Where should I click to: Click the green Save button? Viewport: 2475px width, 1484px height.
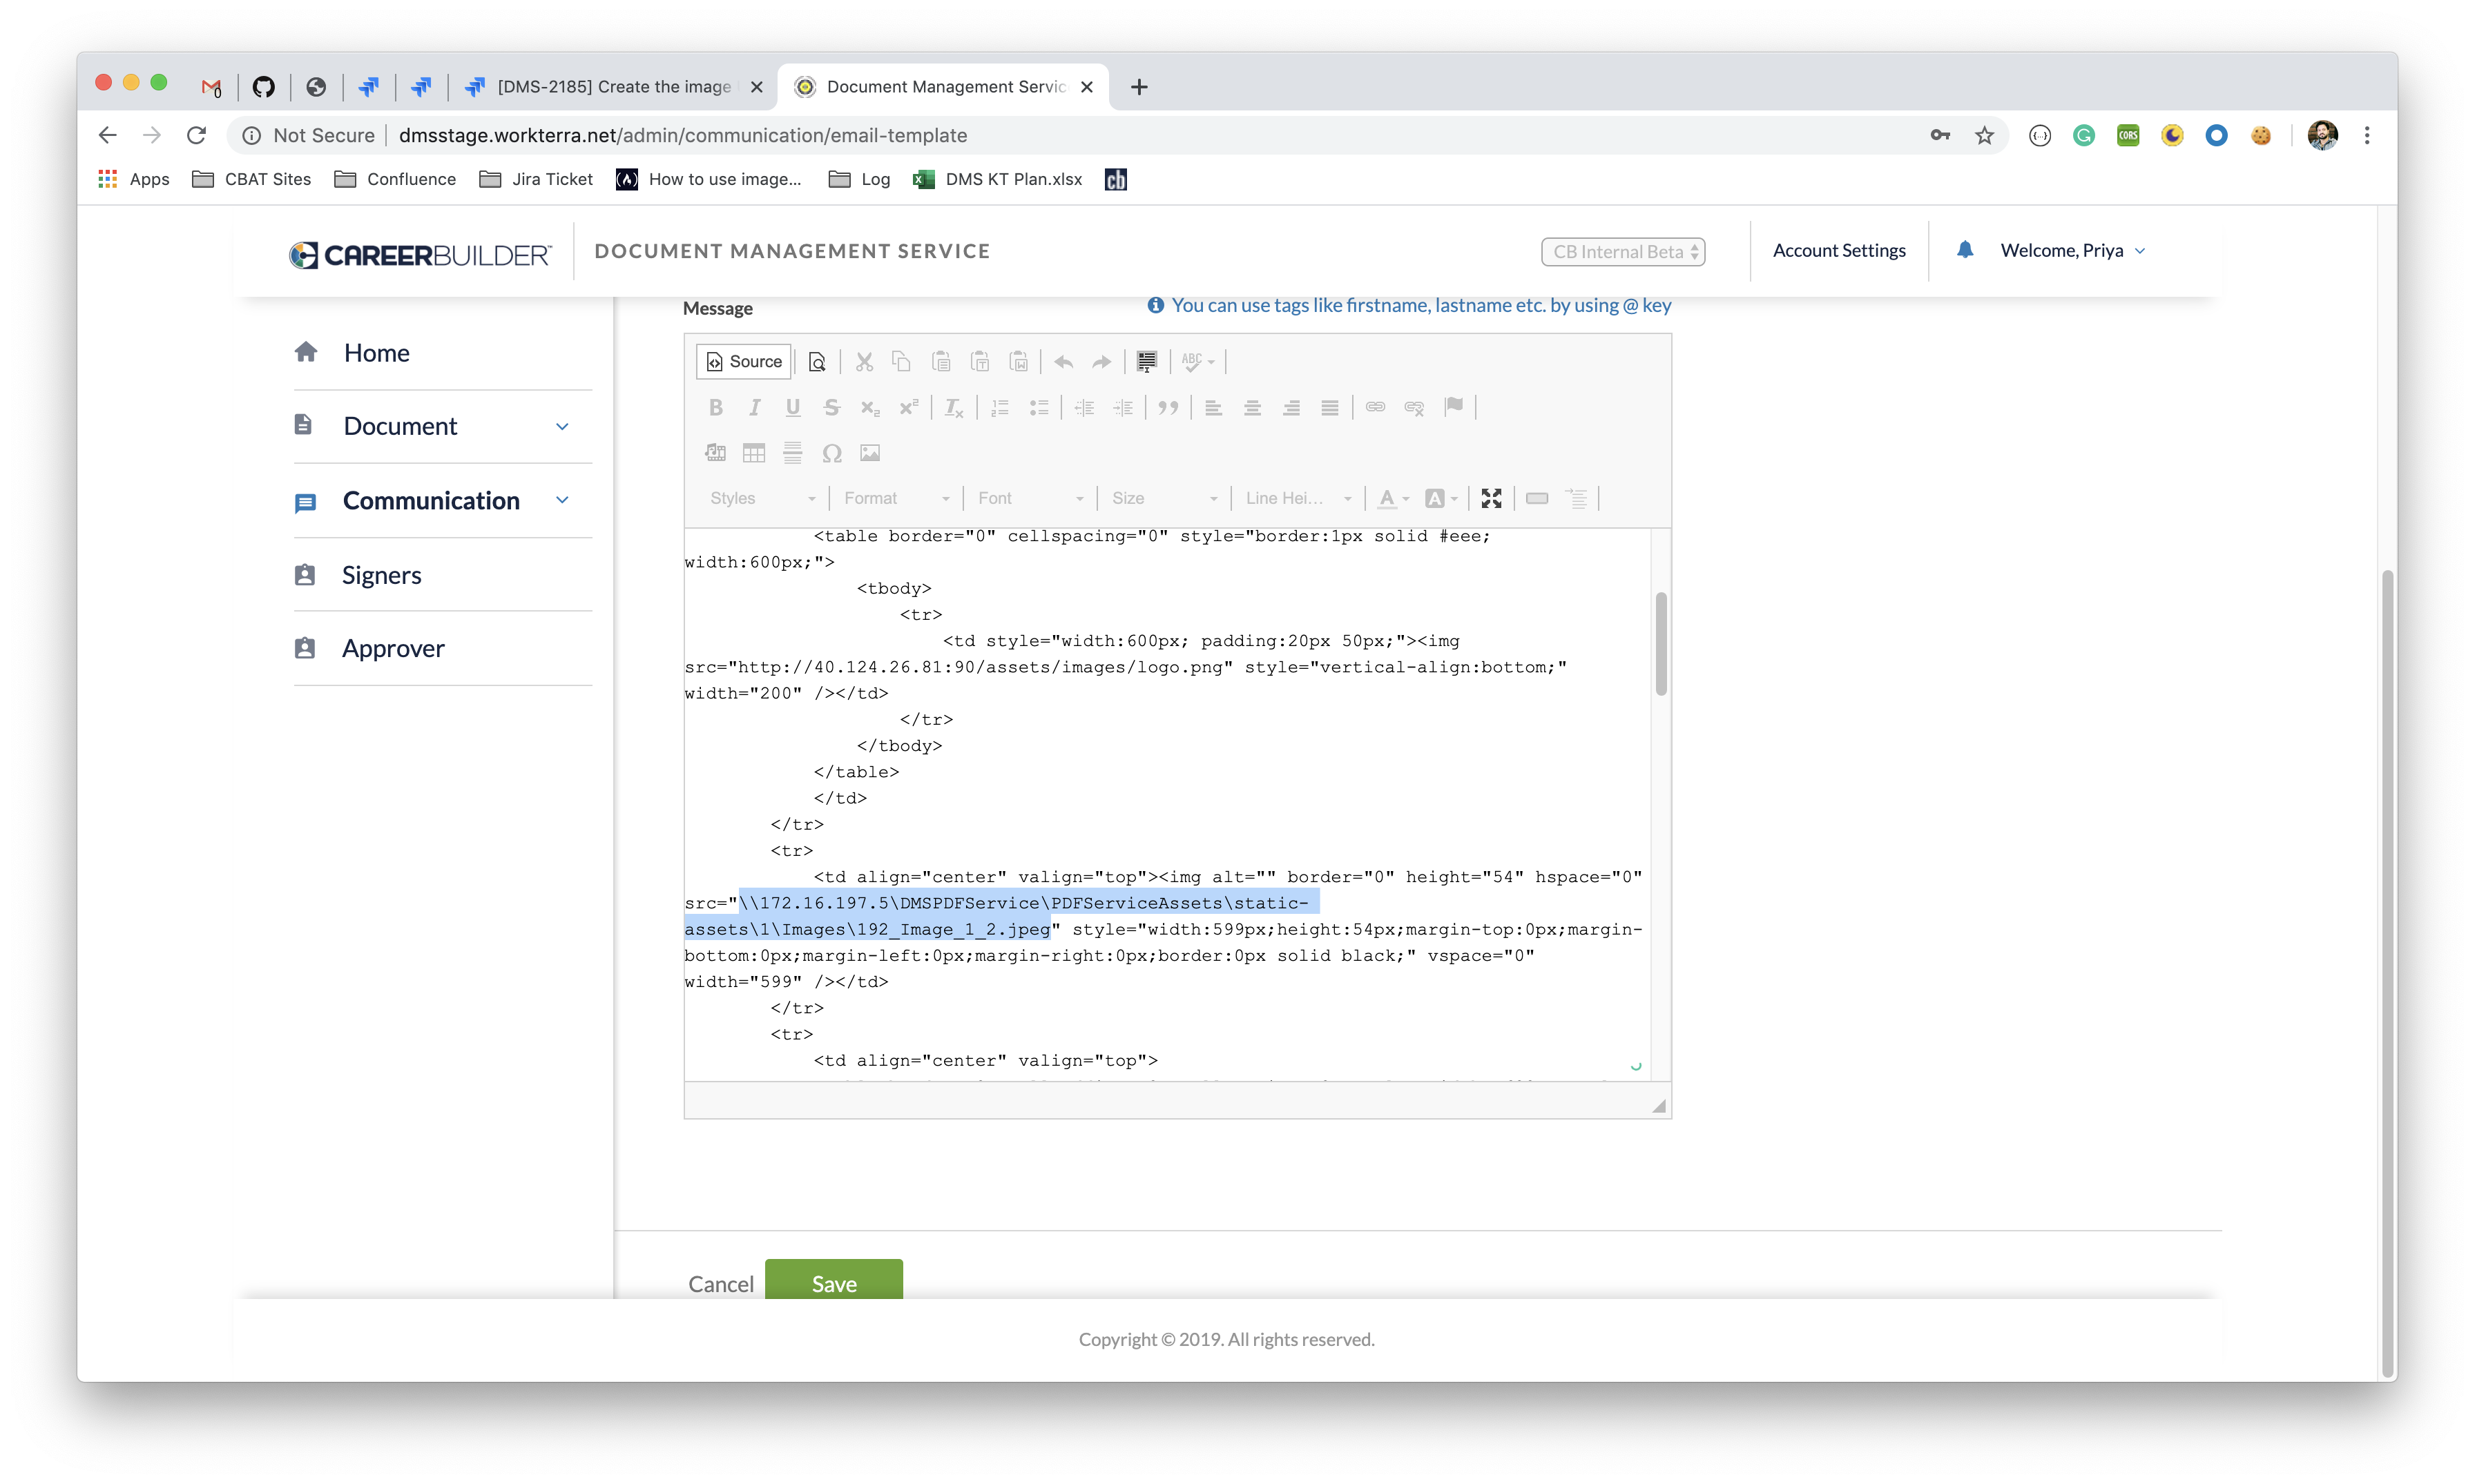pyautogui.click(x=834, y=1281)
